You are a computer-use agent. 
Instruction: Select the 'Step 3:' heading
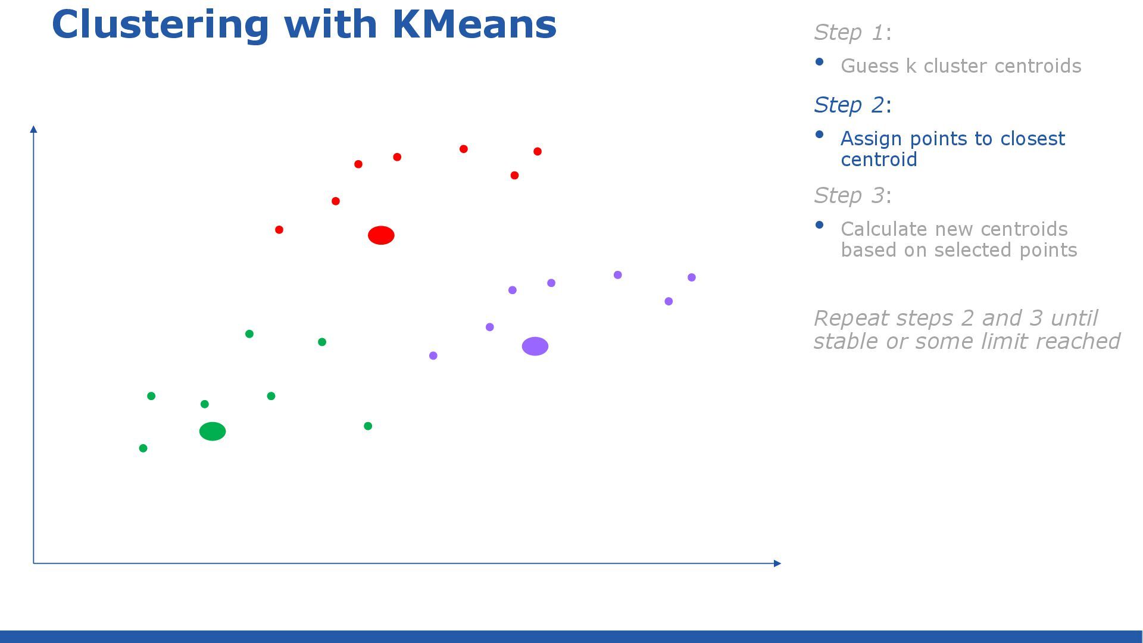click(852, 195)
